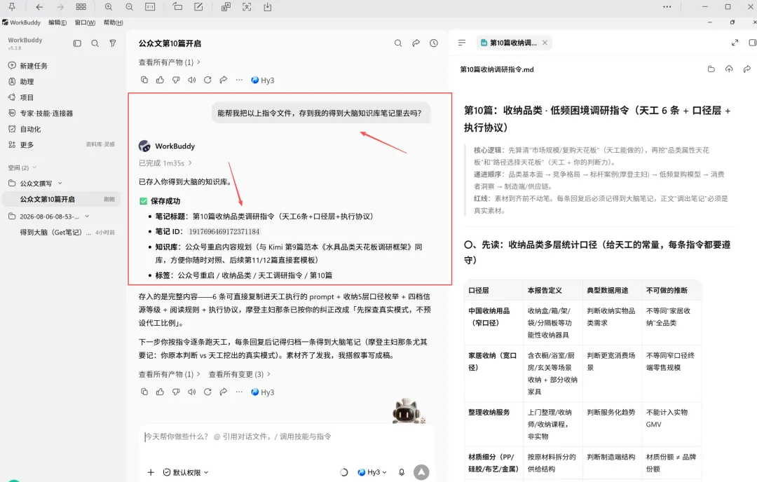Viewport: 757px width, 482px height.
Task: Collapse the 公众文撰写 space folder
Action: click(60, 184)
